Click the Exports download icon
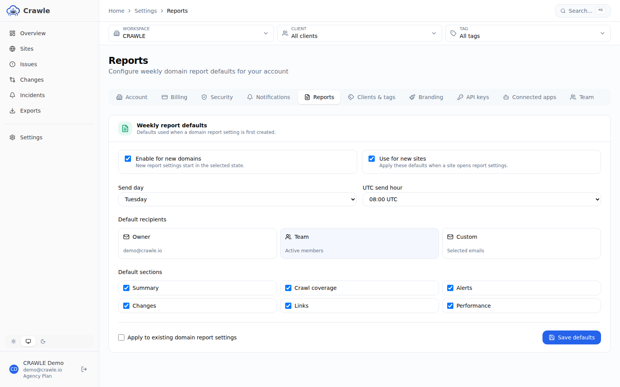The height and width of the screenshot is (387, 620). pos(12,111)
